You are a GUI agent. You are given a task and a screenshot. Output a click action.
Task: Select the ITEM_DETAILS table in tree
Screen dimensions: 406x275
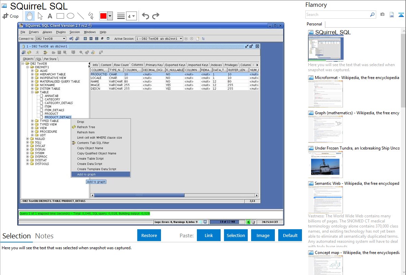(54, 110)
